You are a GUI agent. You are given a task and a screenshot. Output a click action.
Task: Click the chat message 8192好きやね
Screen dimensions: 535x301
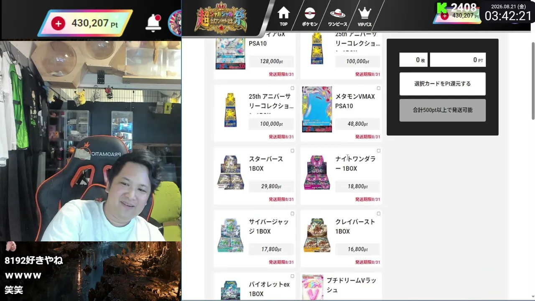point(34,260)
